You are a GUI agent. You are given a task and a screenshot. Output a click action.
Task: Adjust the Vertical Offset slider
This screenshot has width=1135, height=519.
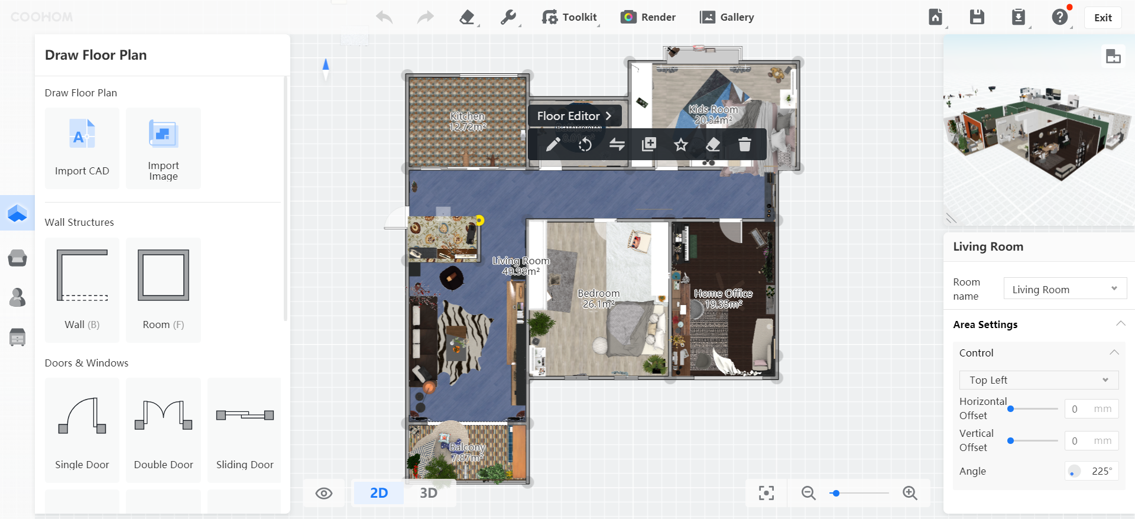[x=1034, y=440]
